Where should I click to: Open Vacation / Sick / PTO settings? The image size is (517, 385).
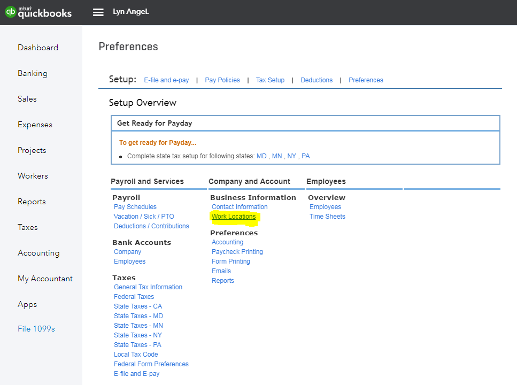143,216
